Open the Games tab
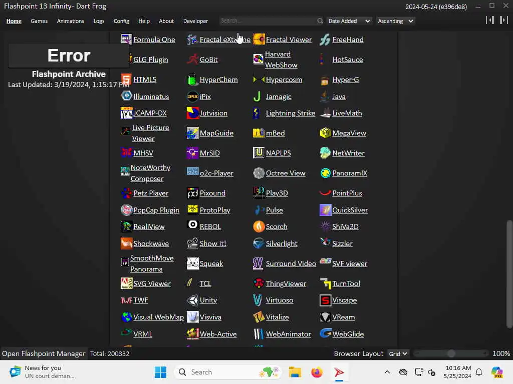The height and width of the screenshot is (384, 513). click(x=39, y=21)
